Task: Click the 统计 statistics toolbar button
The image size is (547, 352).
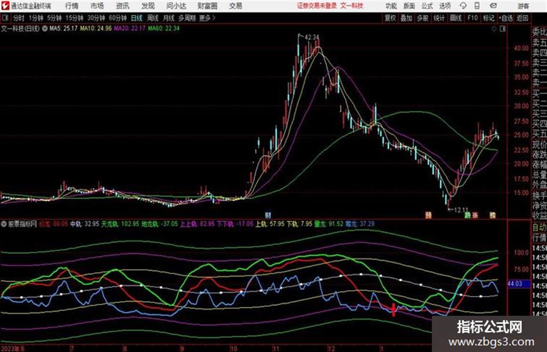Action: point(439,18)
